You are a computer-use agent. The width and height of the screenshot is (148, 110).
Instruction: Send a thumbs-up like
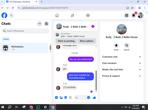coord(94,98)
